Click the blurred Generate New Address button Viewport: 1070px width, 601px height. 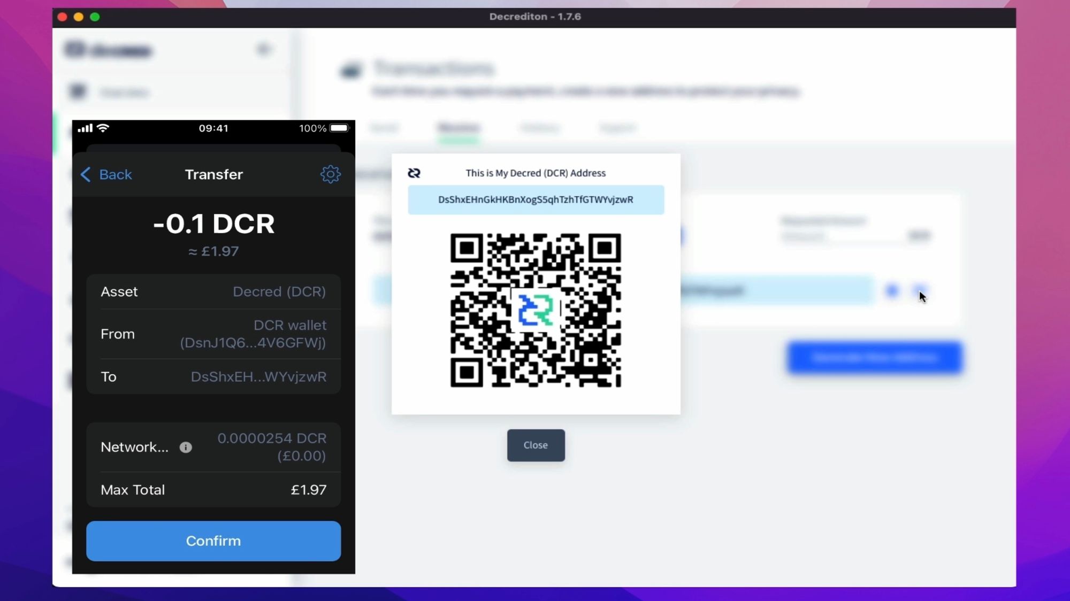pos(874,358)
